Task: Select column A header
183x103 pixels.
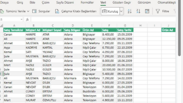Action: pyautogui.click(x=14, y=26)
